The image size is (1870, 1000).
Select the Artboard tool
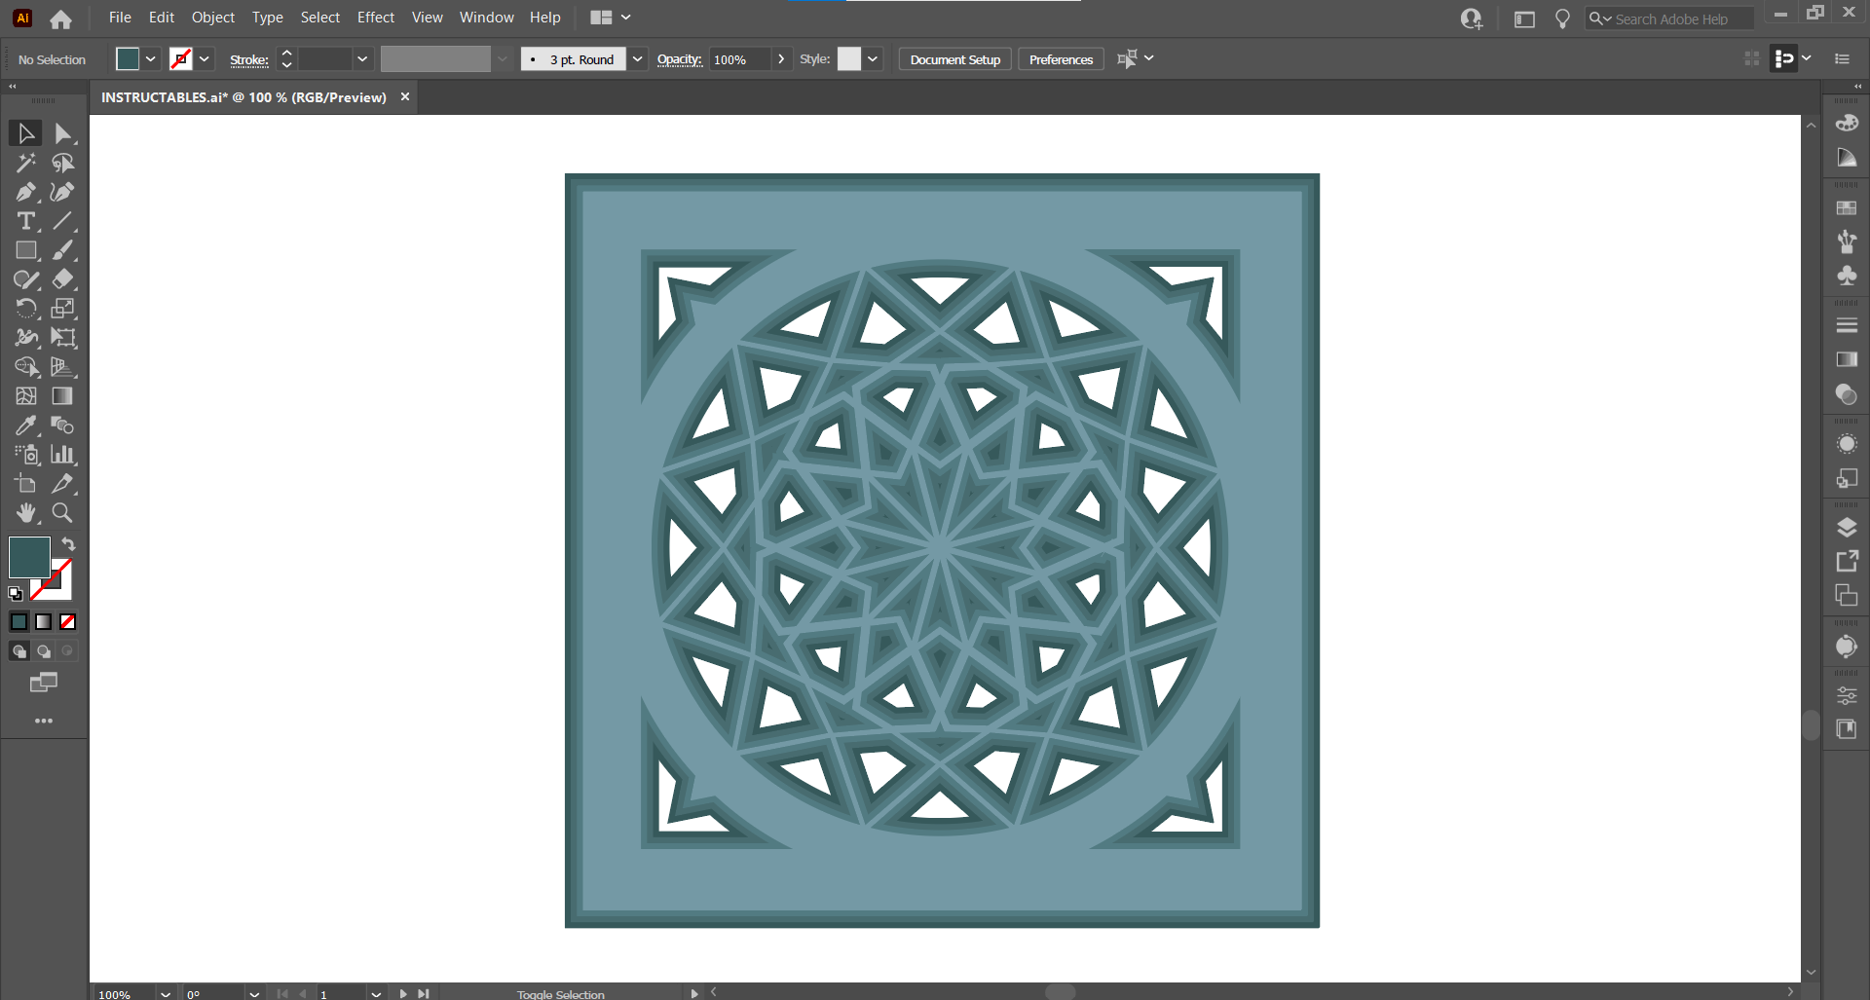tap(26, 484)
